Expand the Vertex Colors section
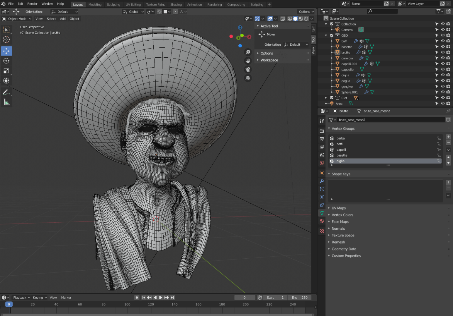Image resolution: width=453 pixels, height=316 pixels. tap(342, 215)
